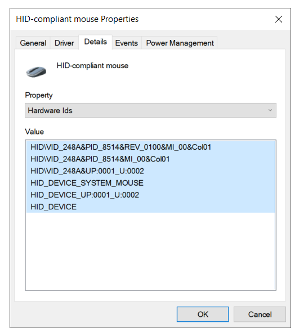Screen dimensions: 295x332
Task: Click the Property label
Action: (39, 95)
